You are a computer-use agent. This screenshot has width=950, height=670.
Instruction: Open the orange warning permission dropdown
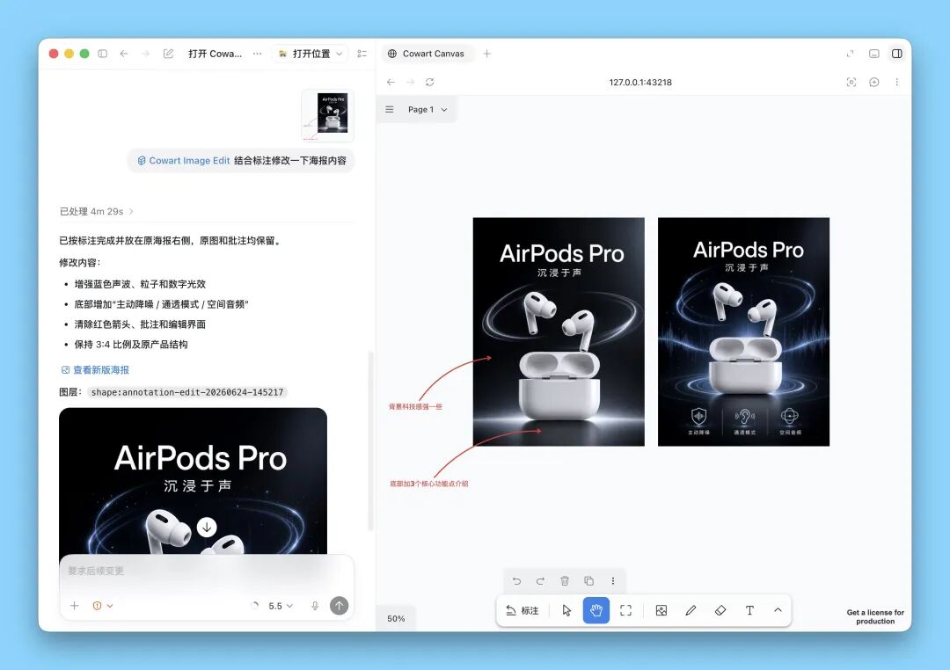(x=102, y=606)
